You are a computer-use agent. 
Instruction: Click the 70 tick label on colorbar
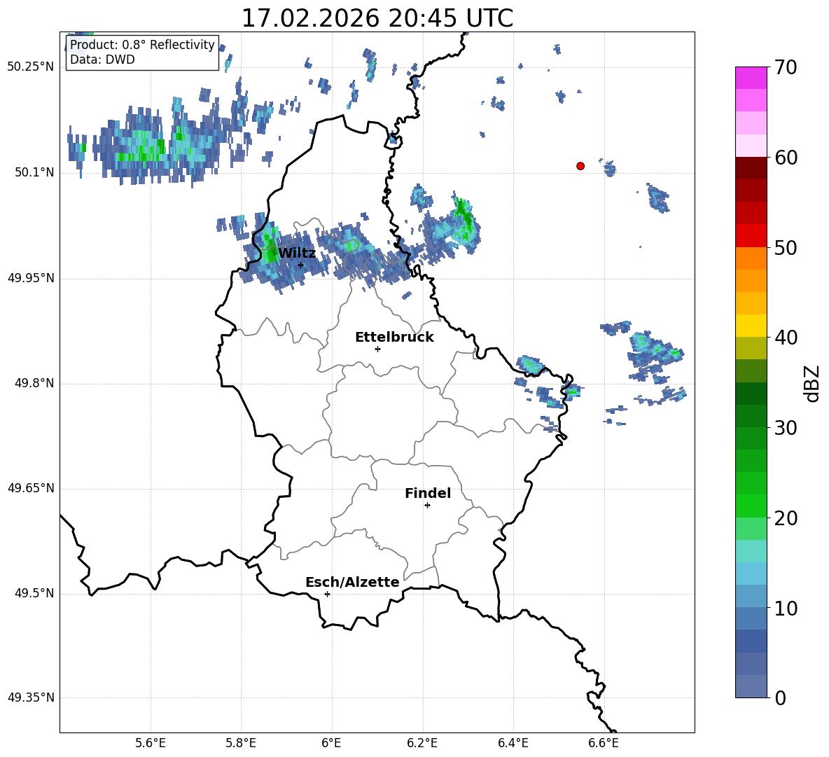point(786,68)
